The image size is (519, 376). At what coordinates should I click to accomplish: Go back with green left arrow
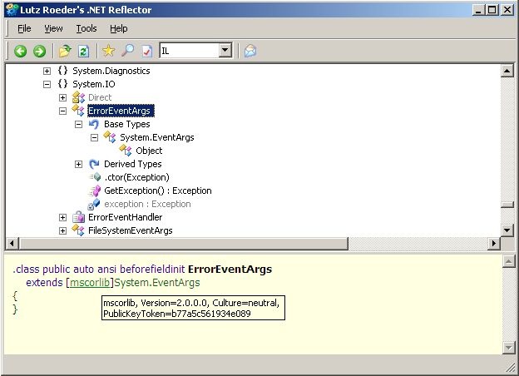21,51
